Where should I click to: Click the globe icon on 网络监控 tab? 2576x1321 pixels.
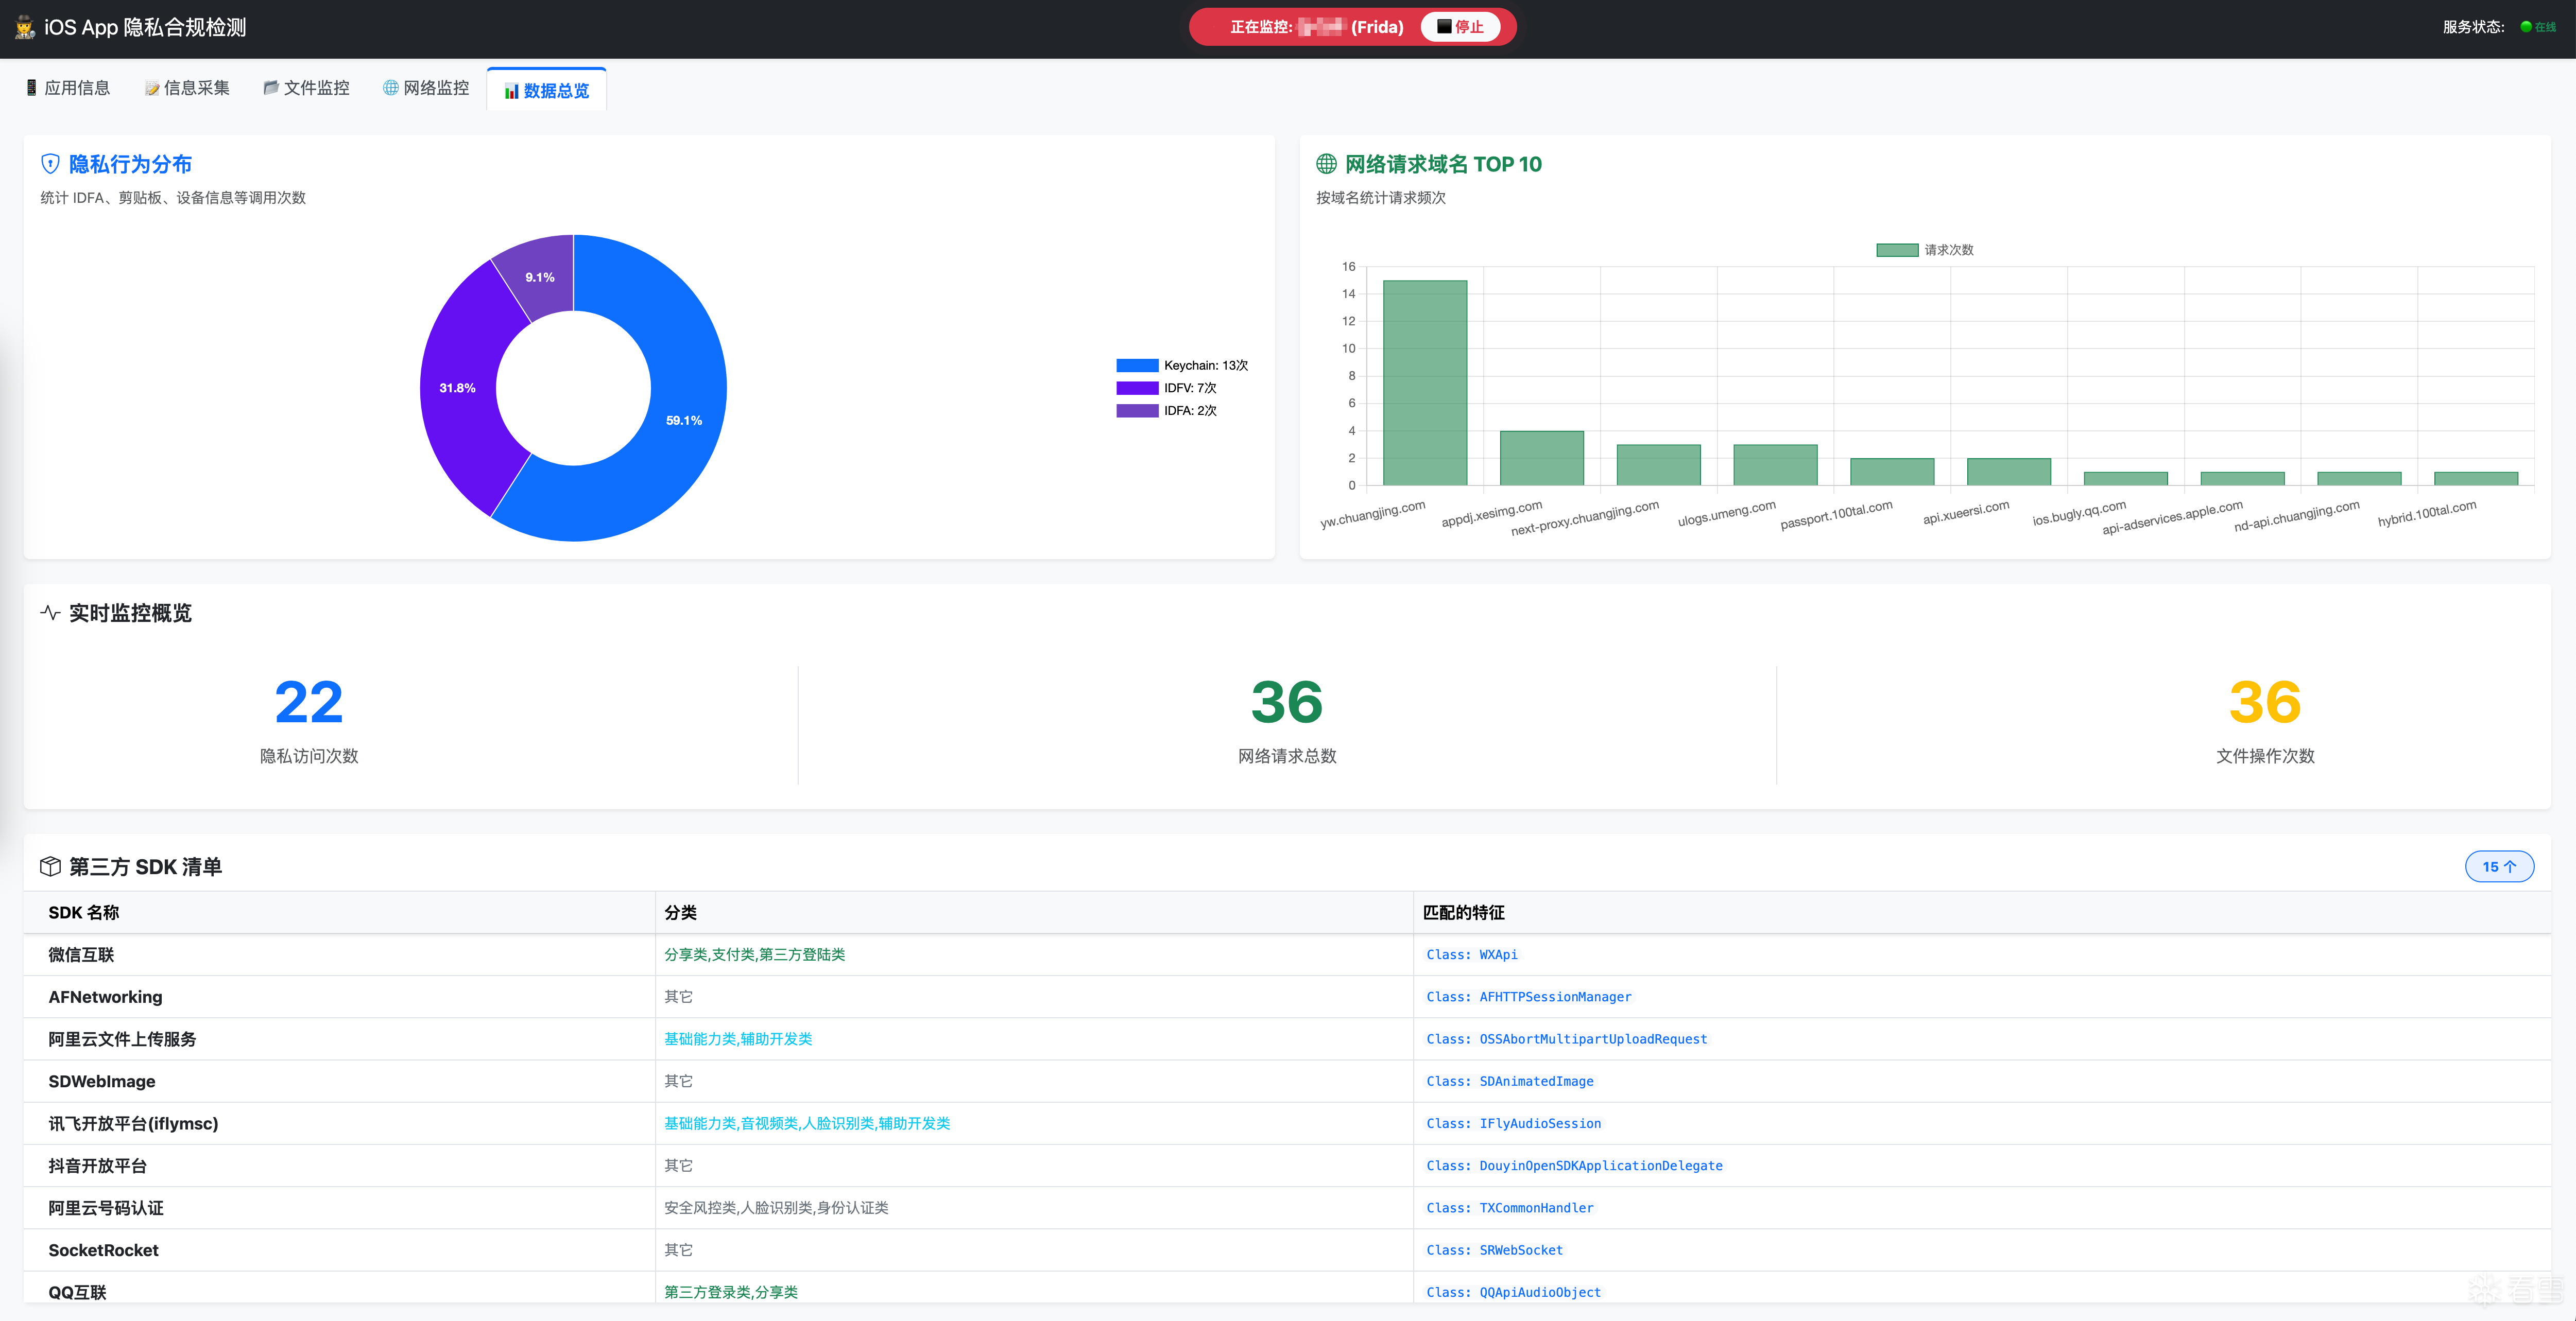[x=390, y=88]
